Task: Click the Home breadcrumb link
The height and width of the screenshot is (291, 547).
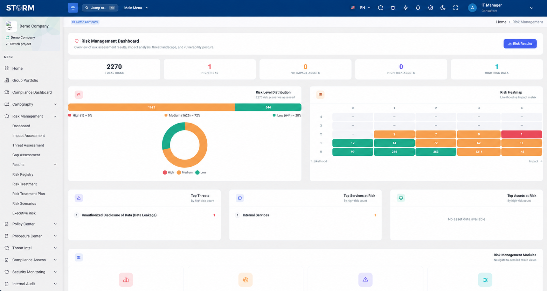Action: coord(501,22)
